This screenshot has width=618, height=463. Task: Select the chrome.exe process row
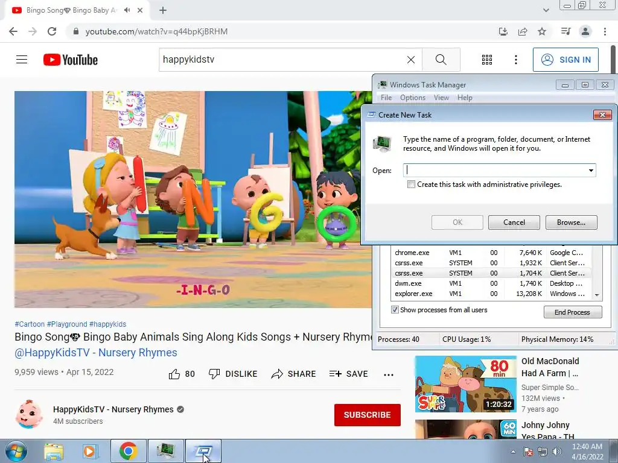point(491,253)
